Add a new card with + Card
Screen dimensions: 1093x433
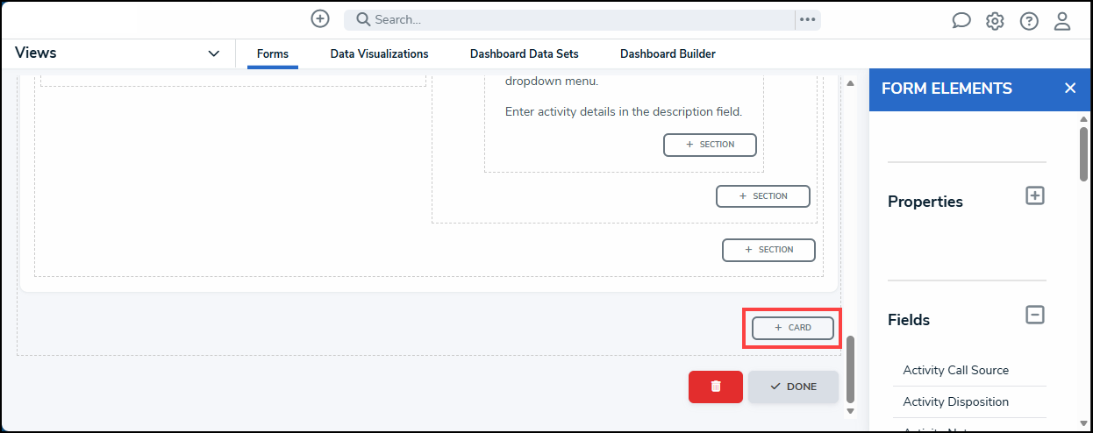pyautogui.click(x=793, y=328)
